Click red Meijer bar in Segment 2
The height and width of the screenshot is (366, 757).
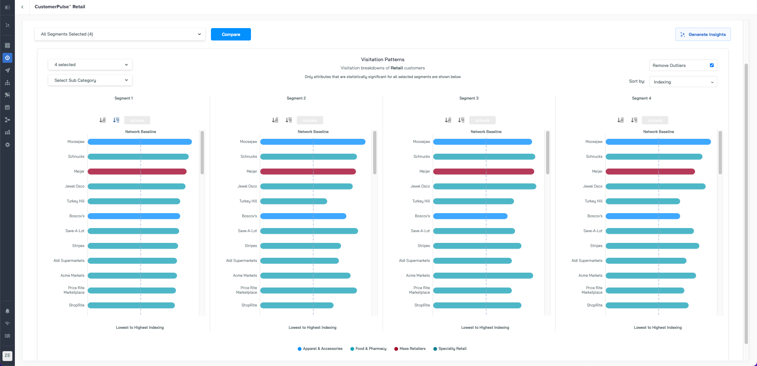click(308, 171)
